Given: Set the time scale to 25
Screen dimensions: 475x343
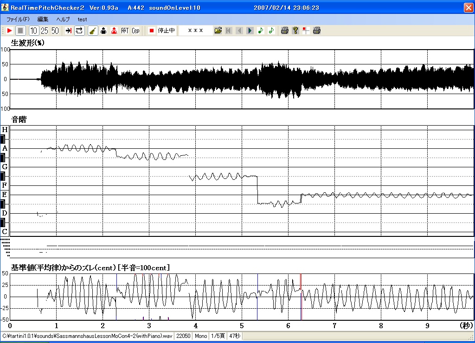Looking at the screenshot, I should click(x=44, y=31).
